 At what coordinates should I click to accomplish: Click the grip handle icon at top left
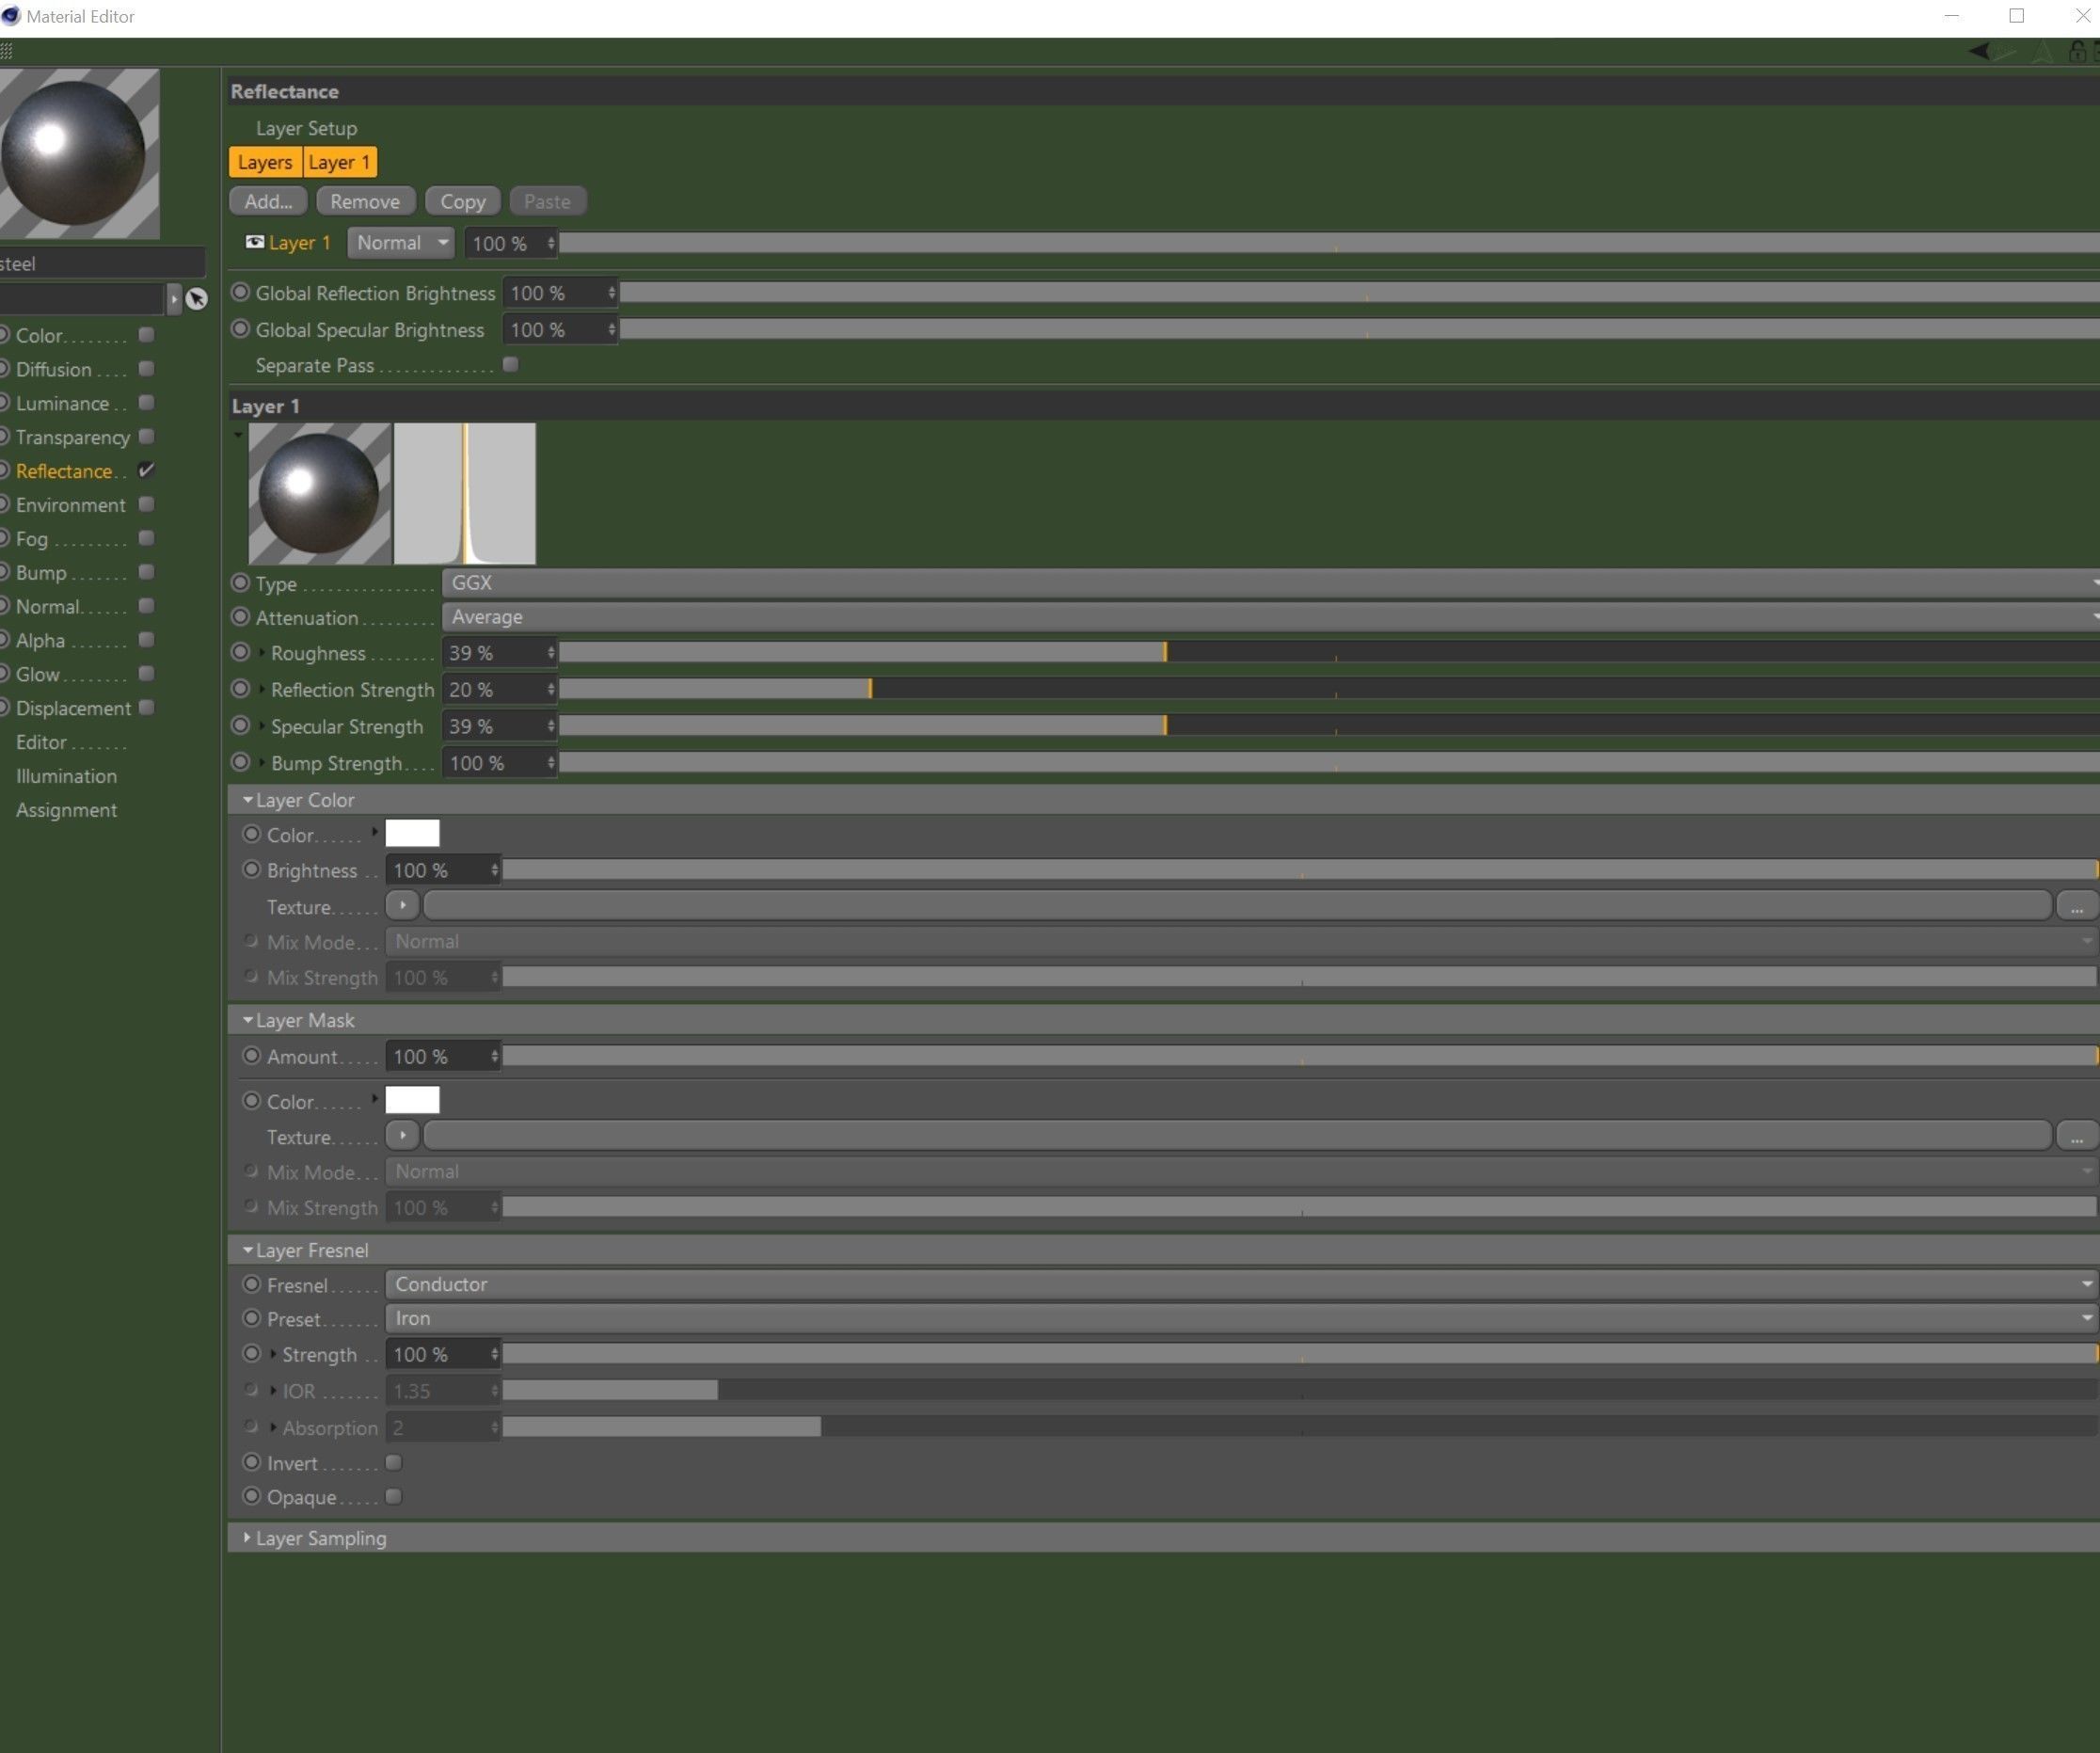[7, 51]
